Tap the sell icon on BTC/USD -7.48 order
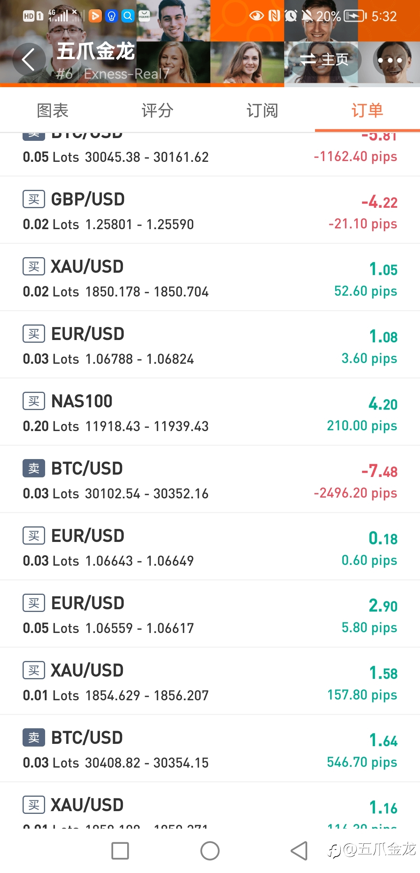This screenshot has width=420, height=873. (x=34, y=468)
